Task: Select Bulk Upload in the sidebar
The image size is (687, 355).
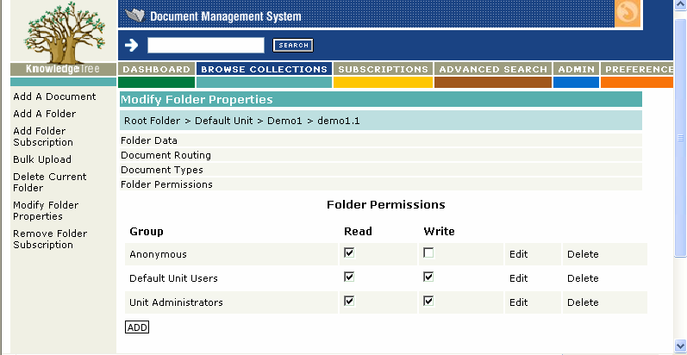Action: click(x=42, y=159)
